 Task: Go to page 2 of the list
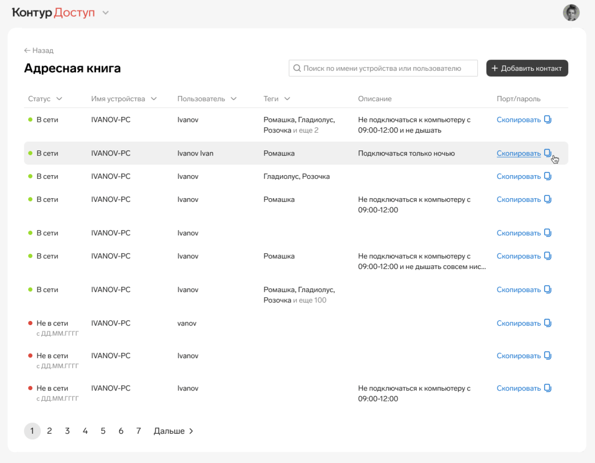50,431
